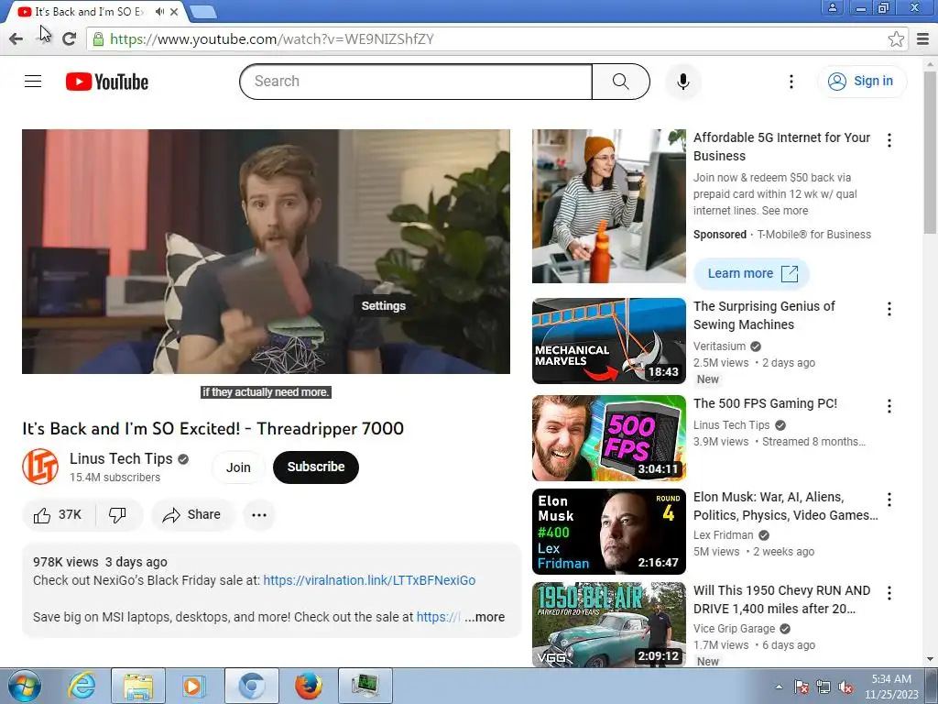Open 'Elon Musk: War, AI, Aliens' title
Screen dimensions: 938x704
coord(785,506)
